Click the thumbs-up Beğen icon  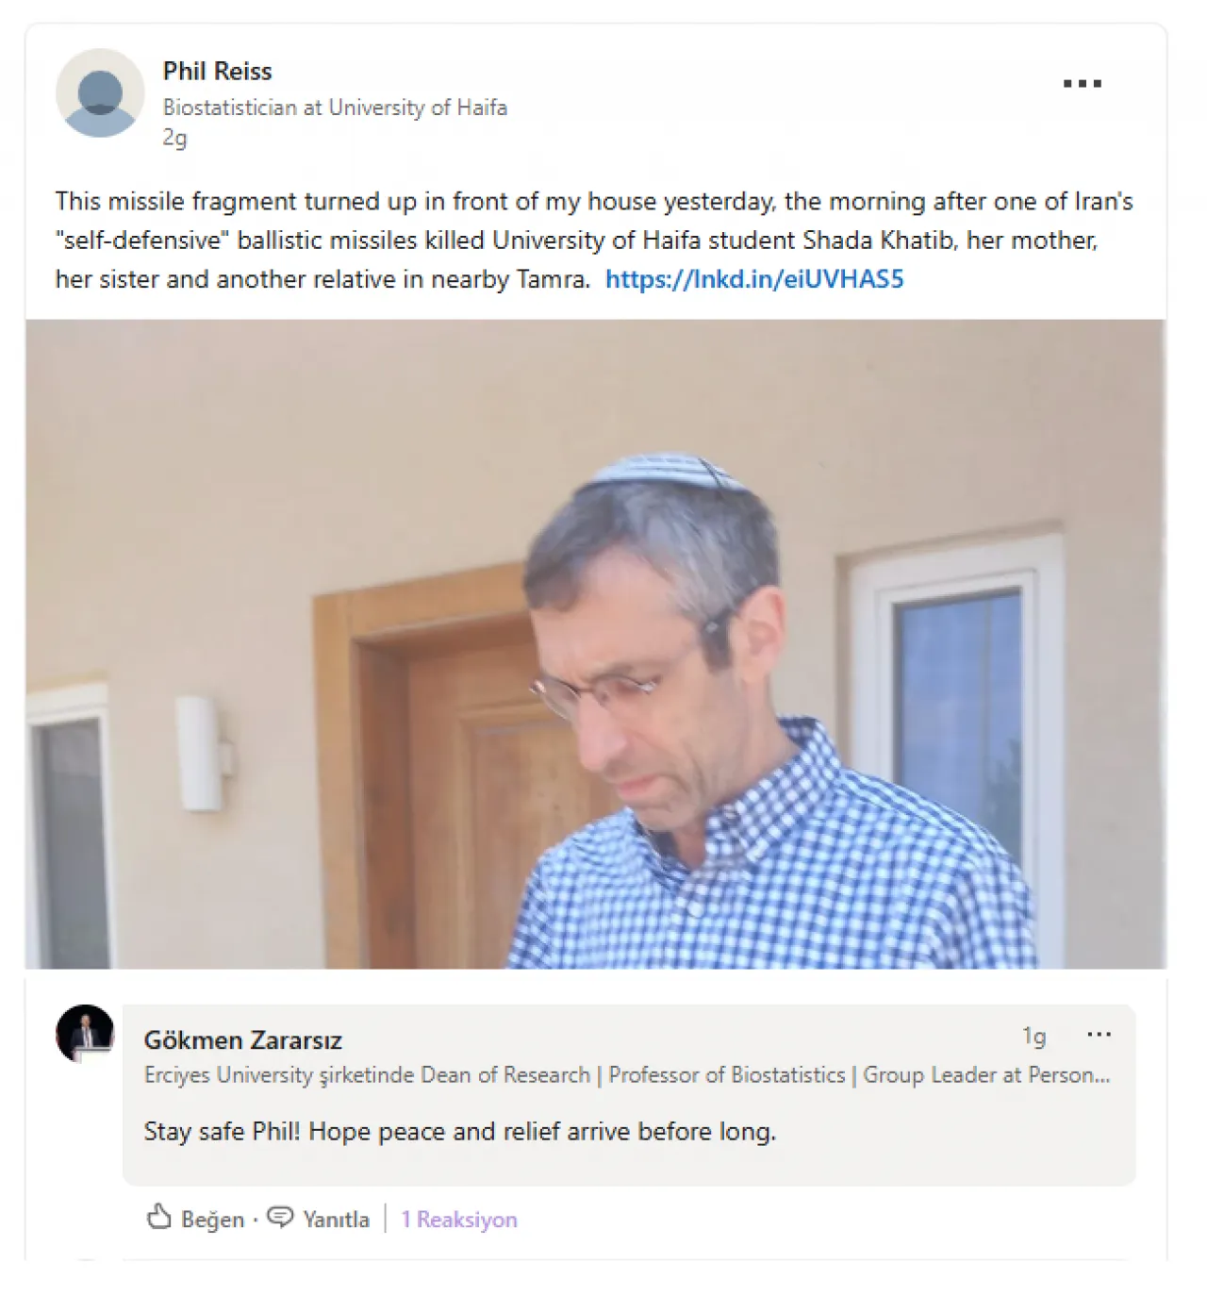tap(158, 1218)
